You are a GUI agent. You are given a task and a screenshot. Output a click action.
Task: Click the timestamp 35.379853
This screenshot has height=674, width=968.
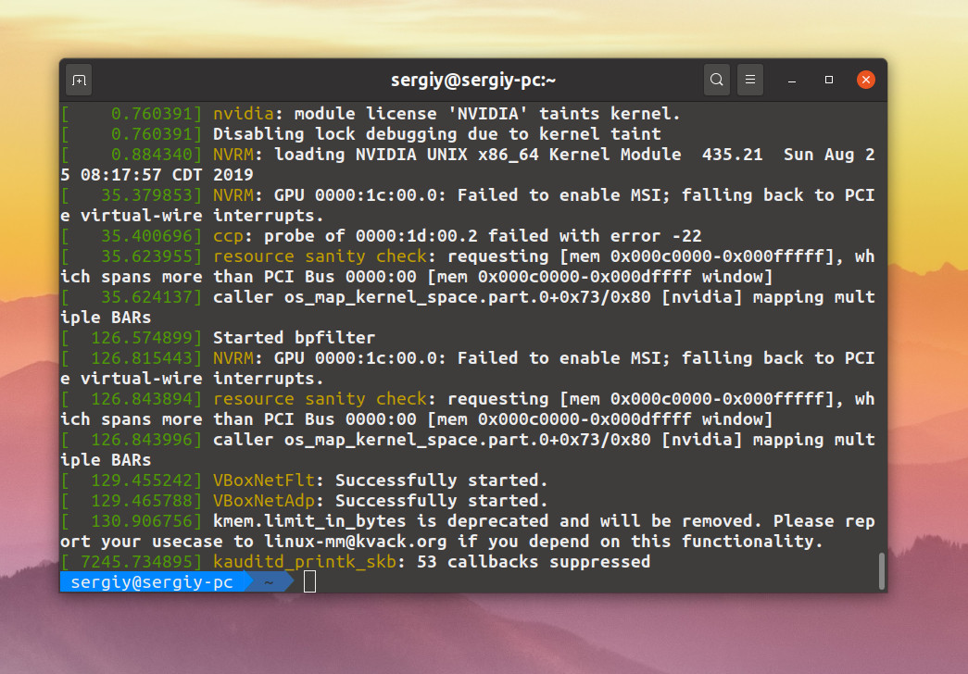146,195
